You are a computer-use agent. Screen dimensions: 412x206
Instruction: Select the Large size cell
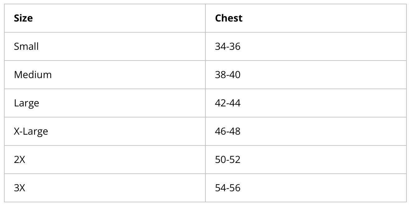click(105, 103)
